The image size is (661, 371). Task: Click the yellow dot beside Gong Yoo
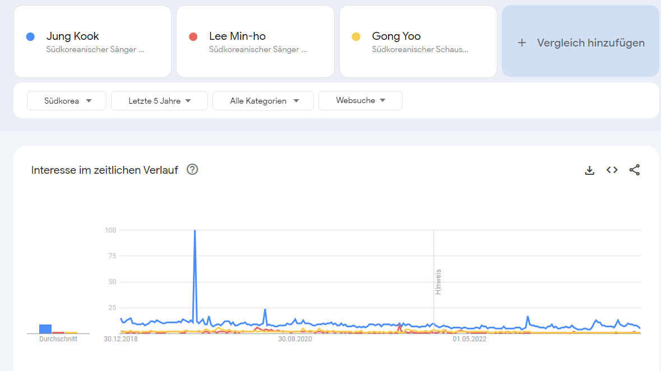point(356,36)
